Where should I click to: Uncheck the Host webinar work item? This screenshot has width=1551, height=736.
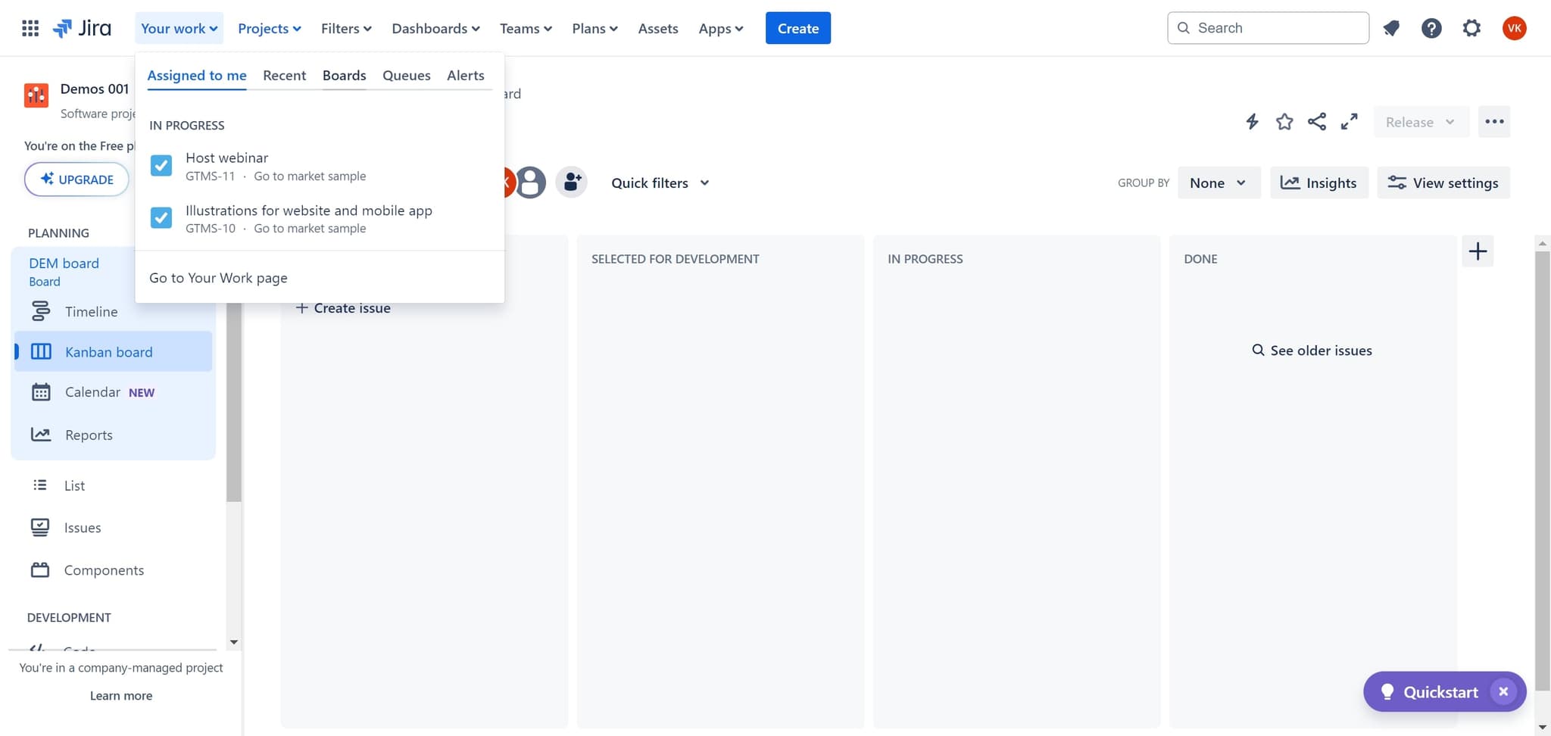point(161,165)
